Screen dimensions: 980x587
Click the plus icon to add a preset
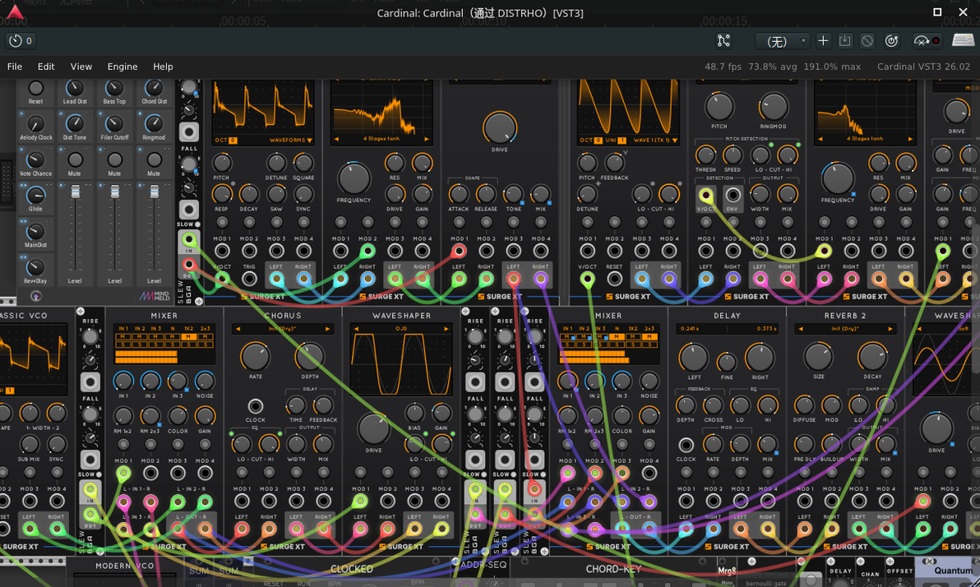click(823, 40)
